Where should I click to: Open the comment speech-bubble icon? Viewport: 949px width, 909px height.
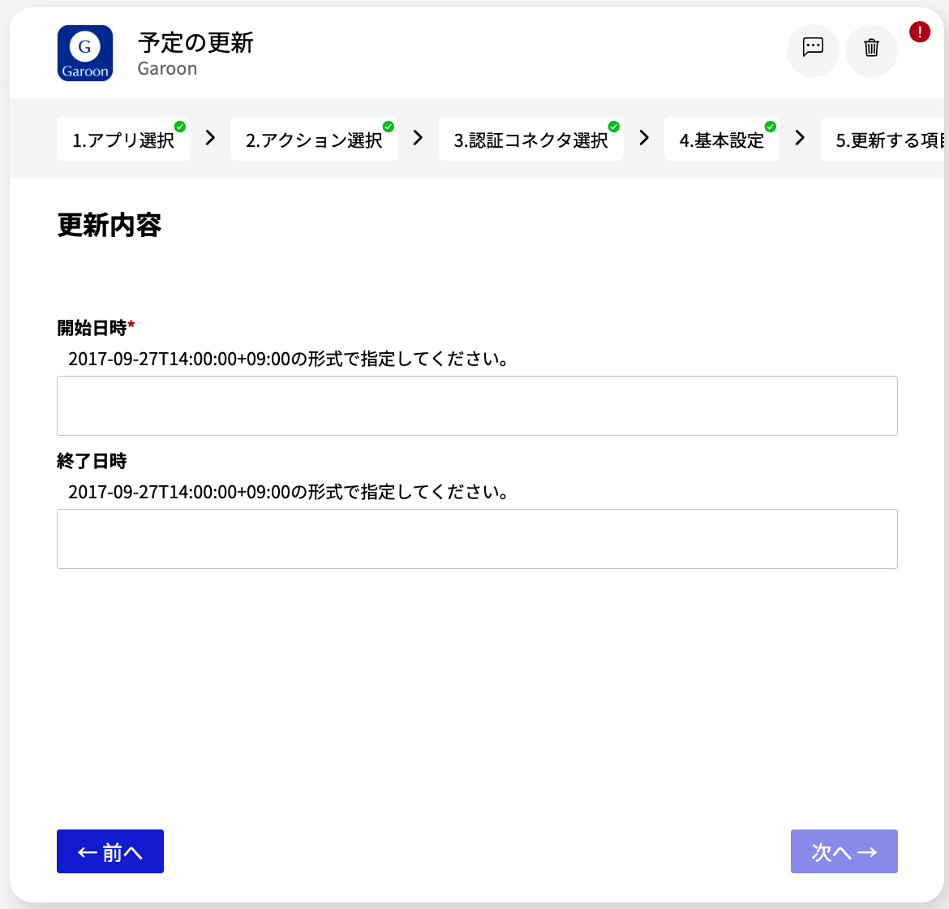pos(813,50)
